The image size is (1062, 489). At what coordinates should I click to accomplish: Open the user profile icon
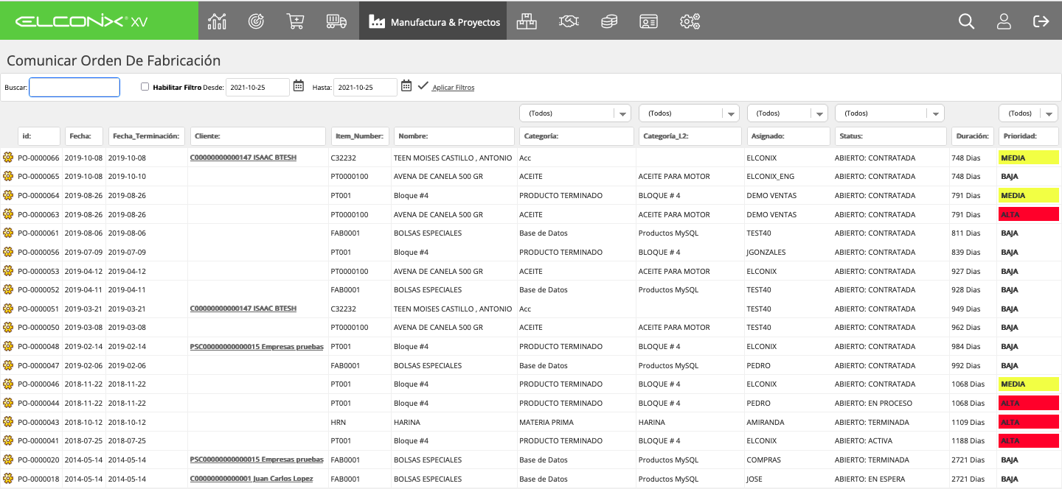pyautogui.click(x=1004, y=21)
